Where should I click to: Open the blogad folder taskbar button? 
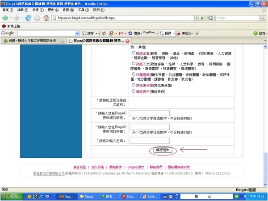point(87,197)
